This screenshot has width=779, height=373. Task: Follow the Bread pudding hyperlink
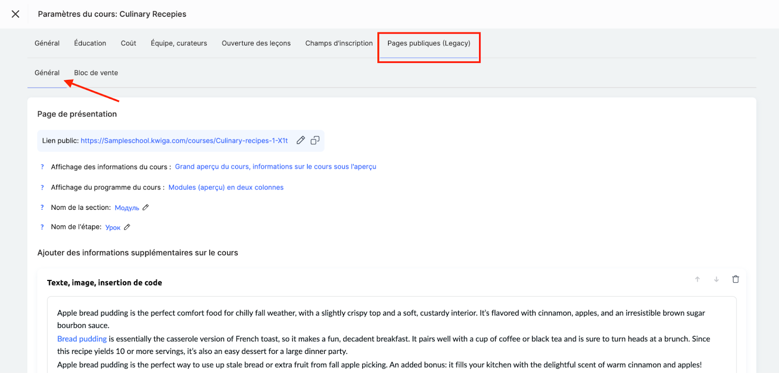82,339
